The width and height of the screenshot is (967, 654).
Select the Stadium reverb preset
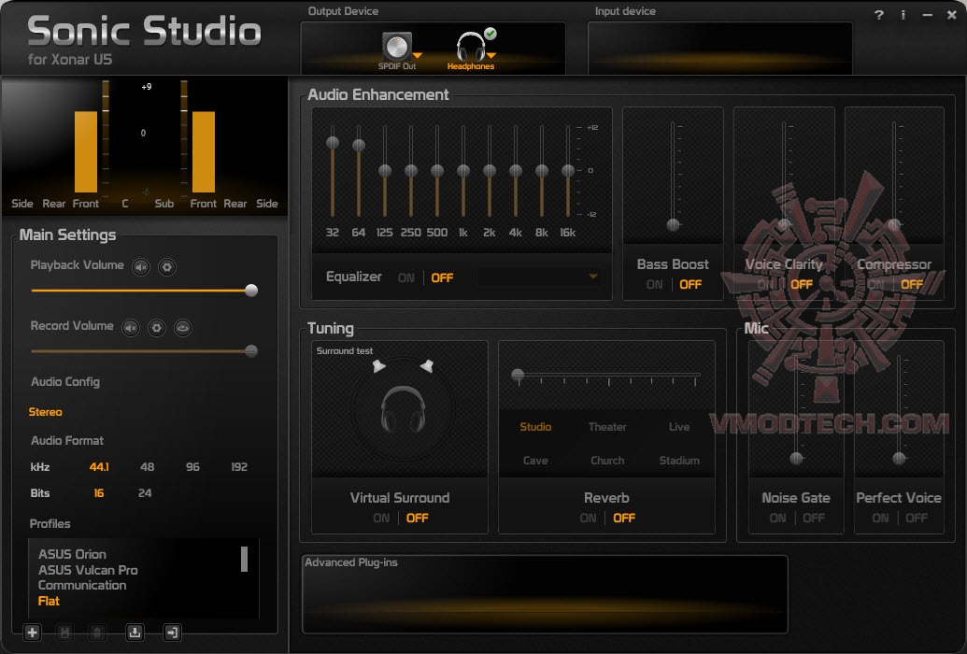[x=679, y=461]
